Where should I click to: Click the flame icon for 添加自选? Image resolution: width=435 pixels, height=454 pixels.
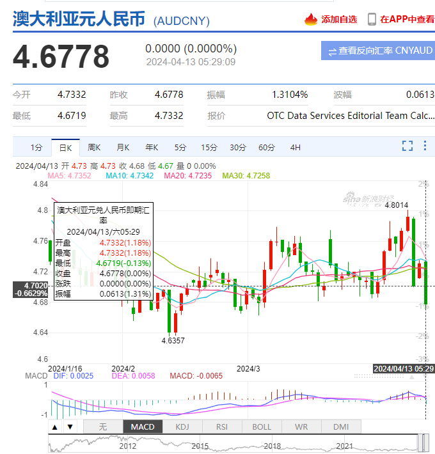(311, 19)
